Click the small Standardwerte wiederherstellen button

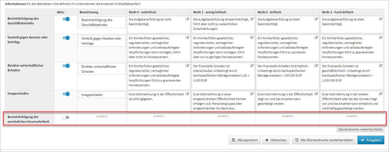coord(360,129)
